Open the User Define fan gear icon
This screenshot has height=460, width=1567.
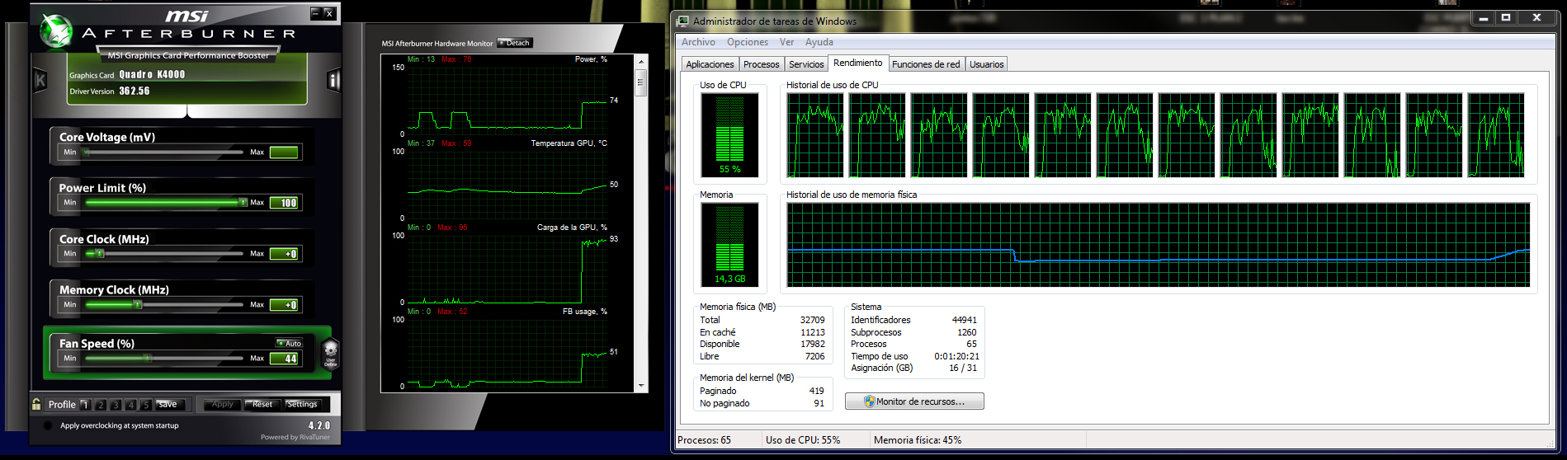[x=330, y=353]
